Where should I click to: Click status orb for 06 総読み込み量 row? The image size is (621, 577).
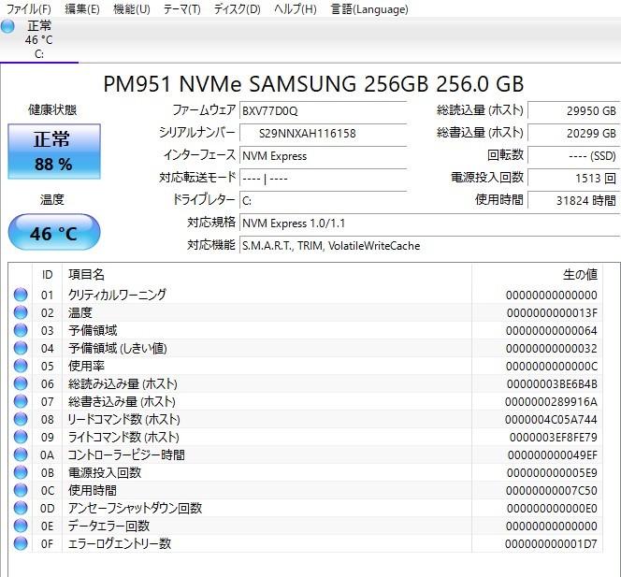click(21, 383)
